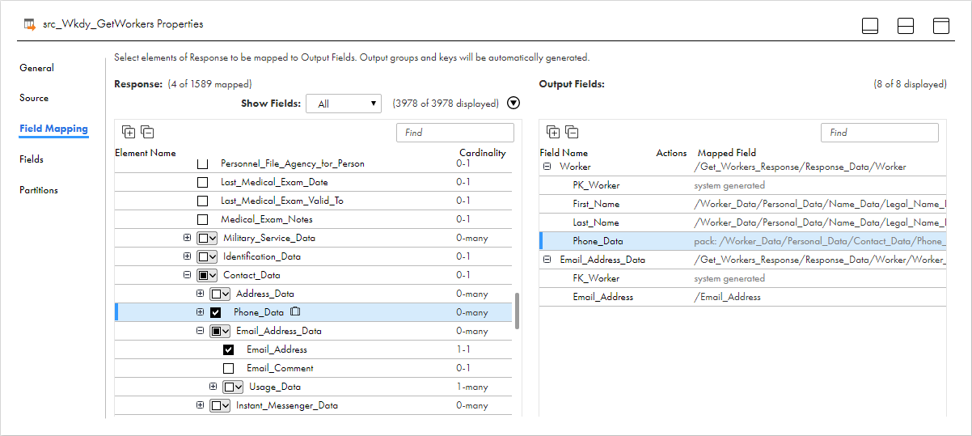Expand the Phone_Data node
972x436 pixels.
click(x=201, y=312)
